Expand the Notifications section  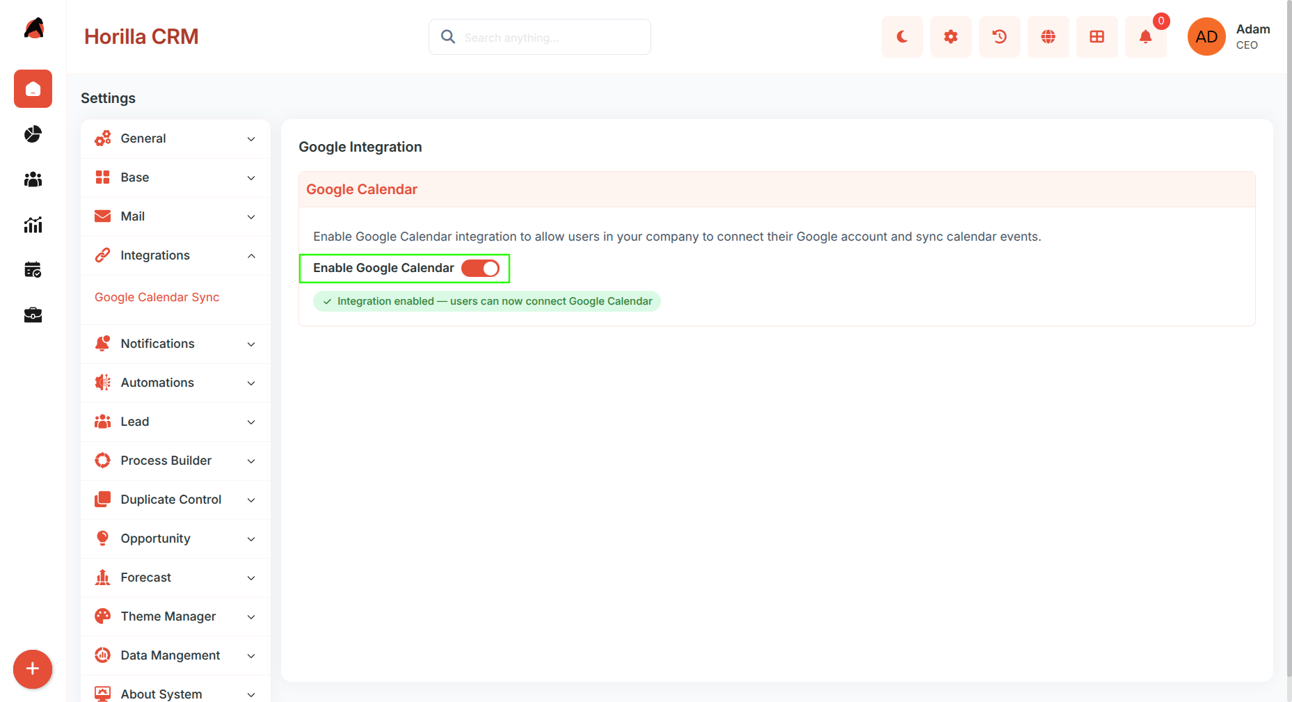coord(175,344)
